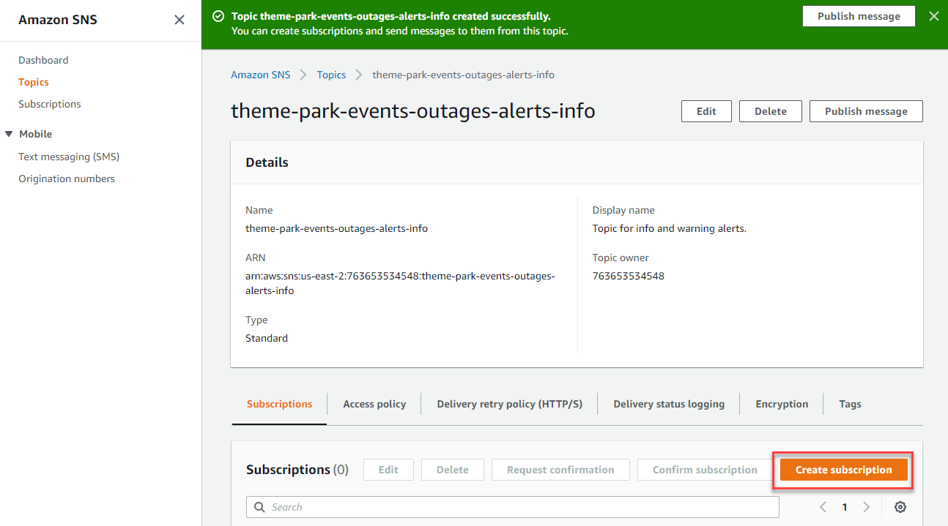Click Publish message in the banner
This screenshot has width=948, height=526.
pyautogui.click(x=859, y=16)
